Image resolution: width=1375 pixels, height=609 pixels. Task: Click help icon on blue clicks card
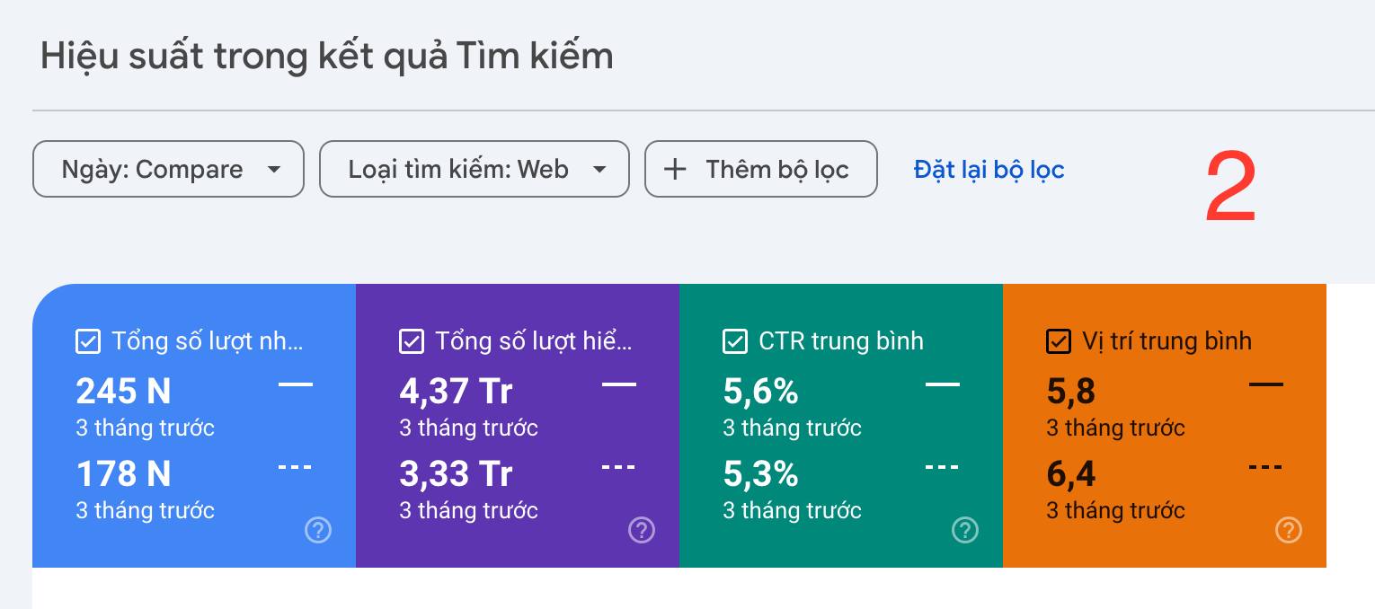pyautogui.click(x=318, y=531)
